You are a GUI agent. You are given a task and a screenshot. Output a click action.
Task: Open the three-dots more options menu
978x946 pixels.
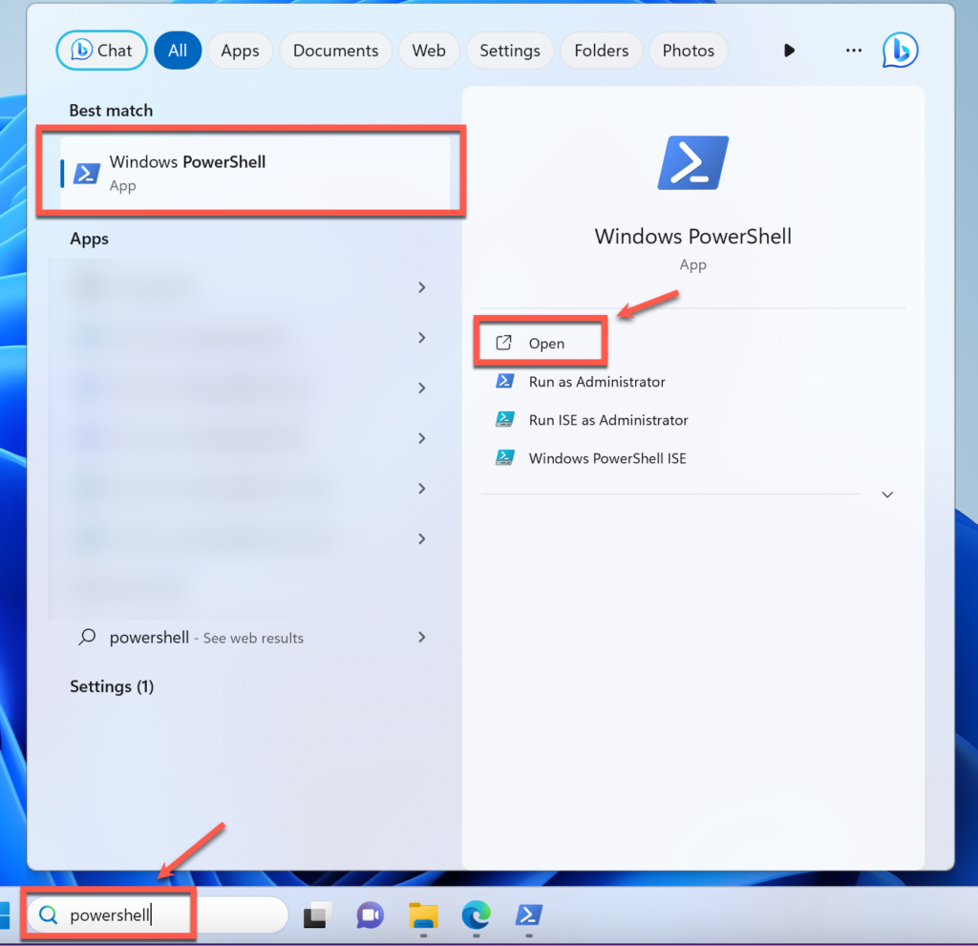click(854, 51)
